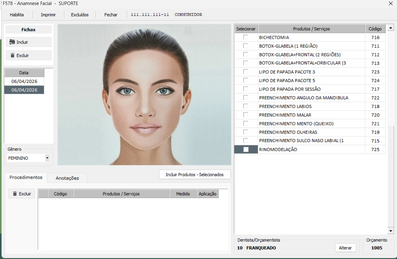Click the product list scroll-down arrow
The image size is (397, 259).
coord(391,231)
